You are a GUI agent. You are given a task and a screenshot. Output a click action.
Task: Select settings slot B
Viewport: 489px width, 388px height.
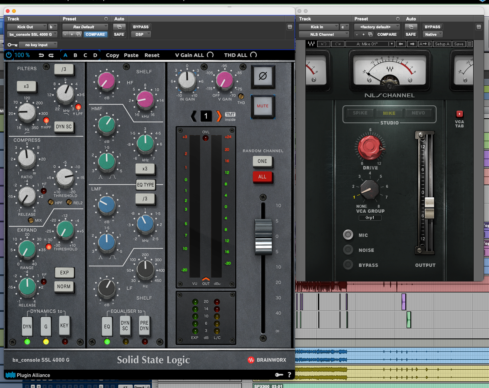[75, 55]
